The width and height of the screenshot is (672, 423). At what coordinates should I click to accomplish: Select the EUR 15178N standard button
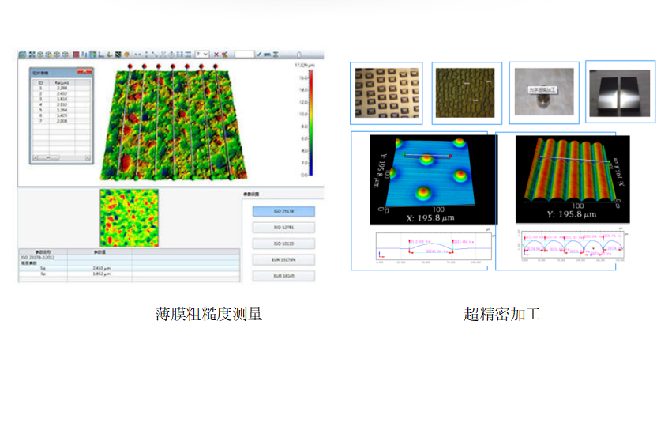click(x=283, y=260)
